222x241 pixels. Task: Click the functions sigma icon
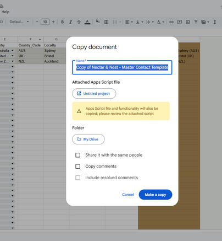point(215,22)
